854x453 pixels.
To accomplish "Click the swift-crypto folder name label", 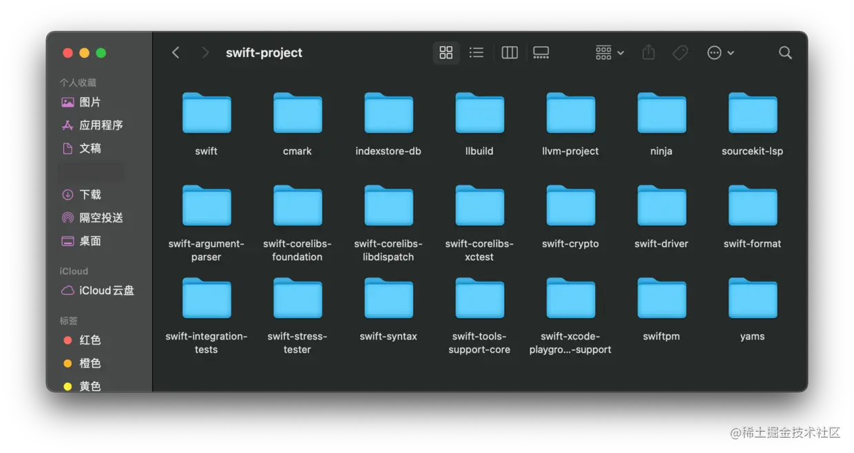I will pyautogui.click(x=570, y=244).
